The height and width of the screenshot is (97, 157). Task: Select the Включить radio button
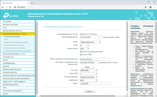coord(80,34)
